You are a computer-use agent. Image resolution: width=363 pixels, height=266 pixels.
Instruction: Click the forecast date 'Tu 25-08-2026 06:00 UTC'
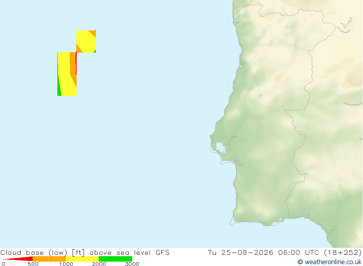[x=264, y=252]
